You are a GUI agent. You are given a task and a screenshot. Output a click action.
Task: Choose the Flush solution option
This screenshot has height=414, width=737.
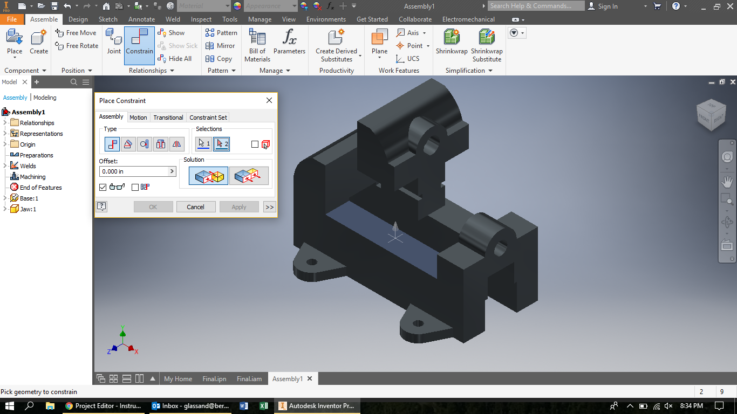click(249, 176)
